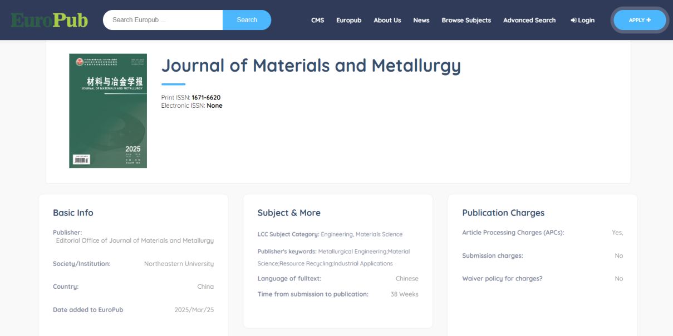
Task: Click the EuroPub logo
Action: (50, 21)
